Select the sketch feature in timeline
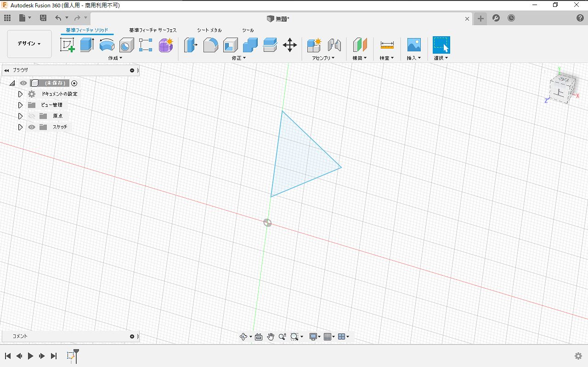The width and height of the screenshot is (588, 367). (70, 356)
